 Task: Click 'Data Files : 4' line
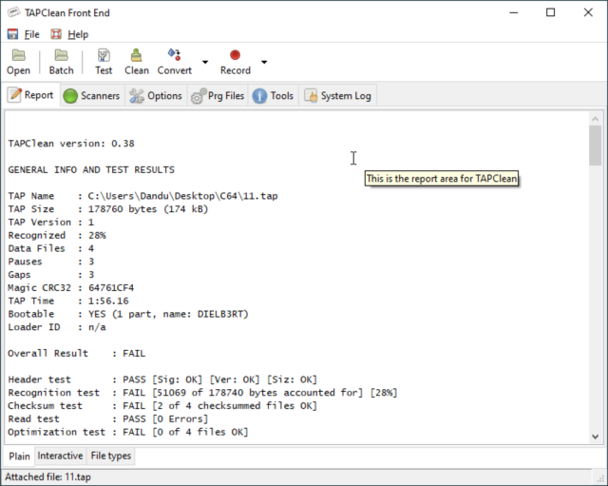click(50, 248)
